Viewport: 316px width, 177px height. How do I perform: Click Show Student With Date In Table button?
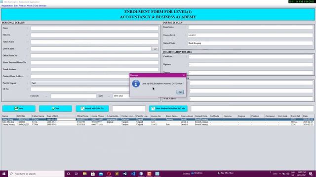pyautogui.click(x=168, y=108)
